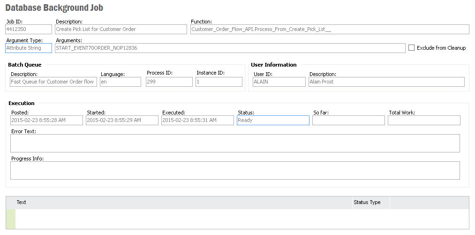This screenshot has width=475, height=235.
Task: Click the Error Text box
Action: [235, 144]
